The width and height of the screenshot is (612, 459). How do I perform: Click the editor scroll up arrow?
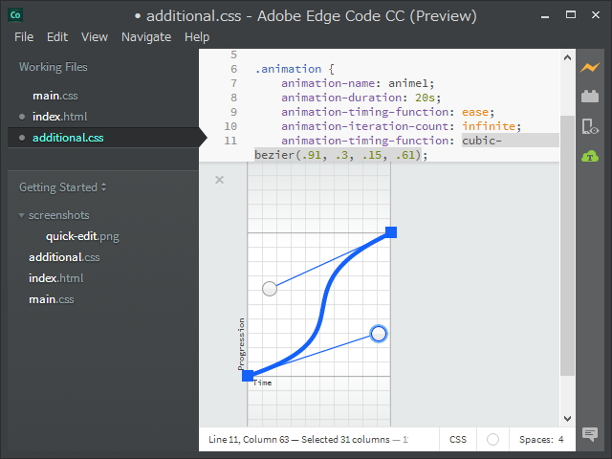tap(567, 57)
